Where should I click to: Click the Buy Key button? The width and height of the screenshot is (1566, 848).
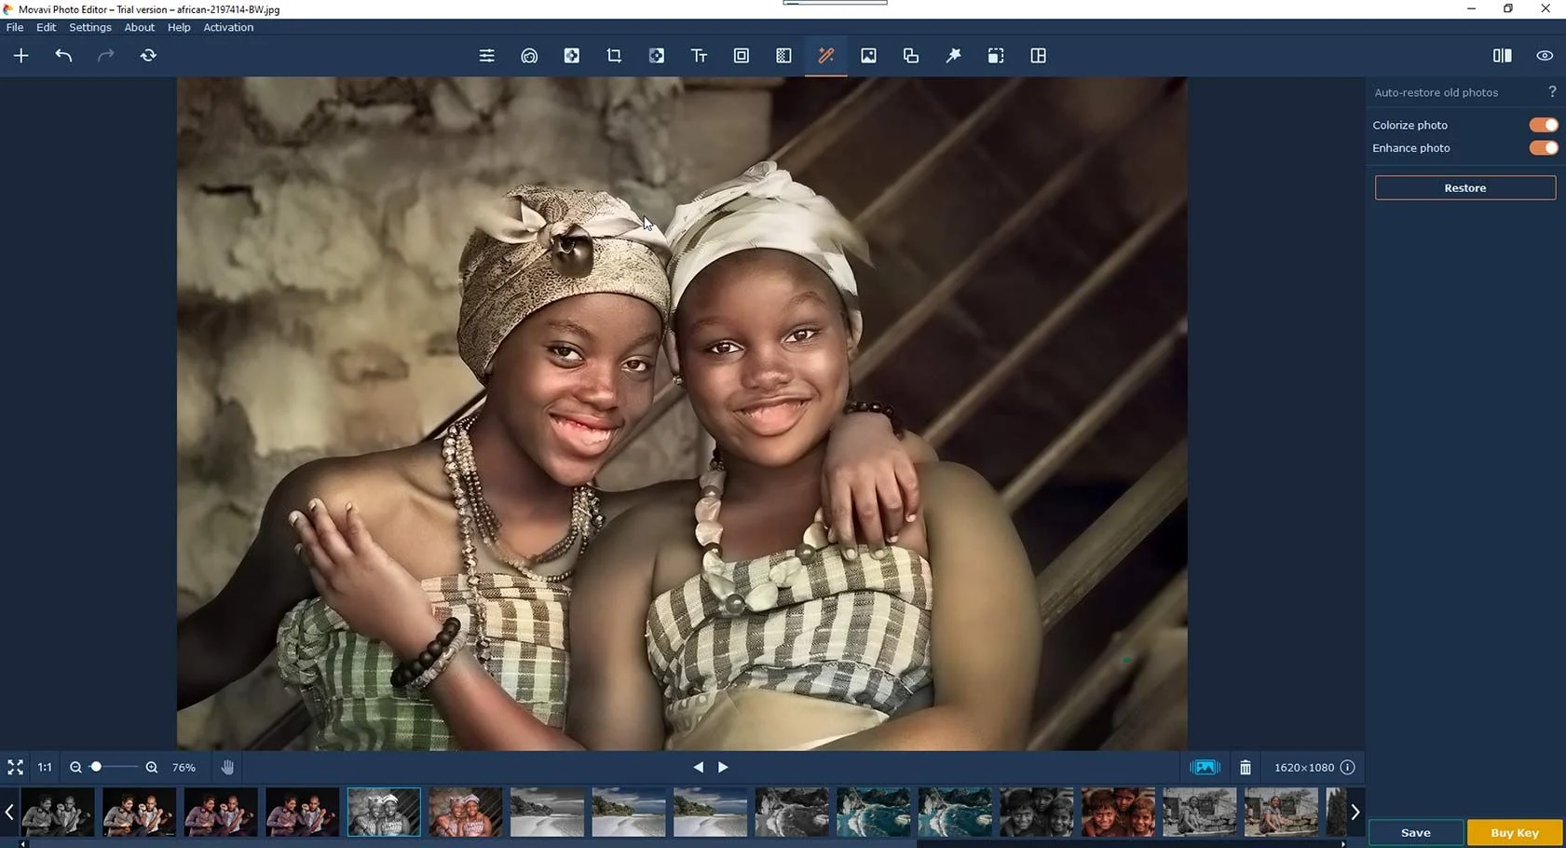tap(1514, 832)
